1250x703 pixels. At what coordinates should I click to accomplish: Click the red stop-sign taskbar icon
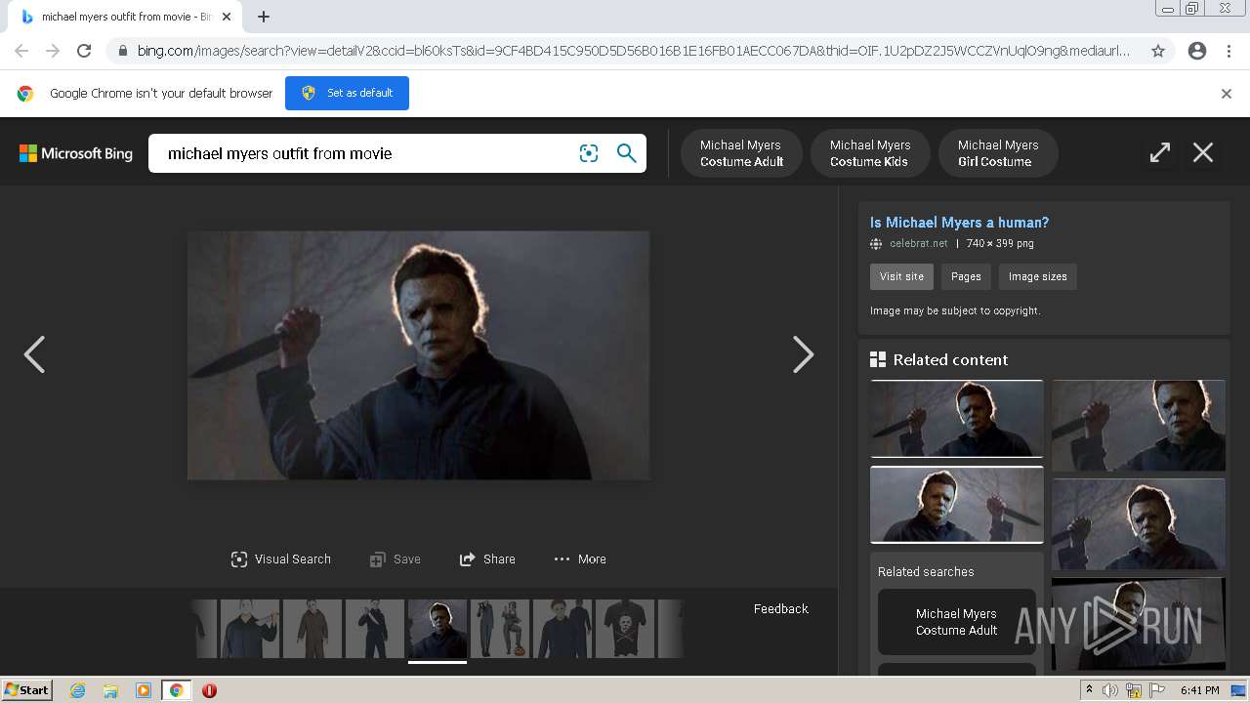(x=209, y=690)
